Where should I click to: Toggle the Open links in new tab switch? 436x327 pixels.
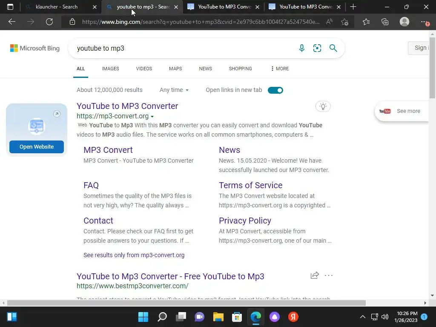tap(275, 90)
